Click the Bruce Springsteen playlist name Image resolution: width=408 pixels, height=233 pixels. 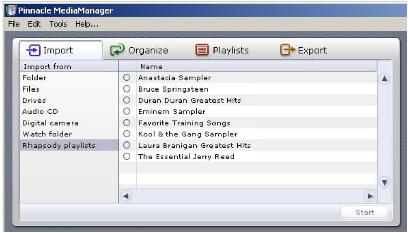click(x=173, y=89)
